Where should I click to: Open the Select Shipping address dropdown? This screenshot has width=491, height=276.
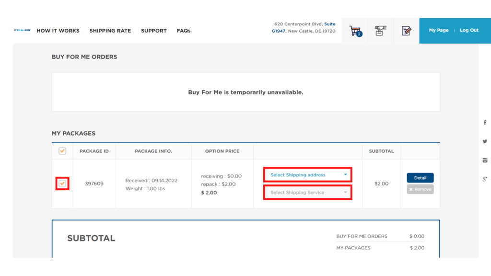(308, 175)
